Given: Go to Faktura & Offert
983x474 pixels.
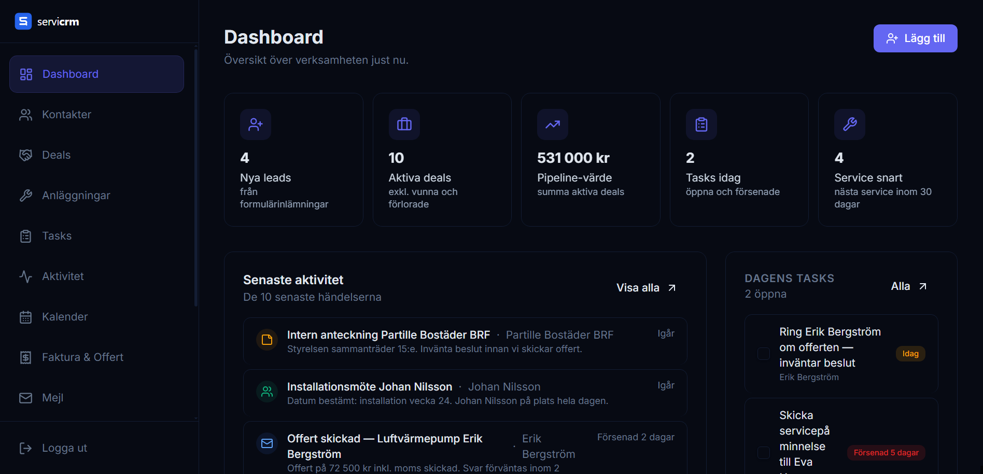Looking at the screenshot, I should coord(96,357).
